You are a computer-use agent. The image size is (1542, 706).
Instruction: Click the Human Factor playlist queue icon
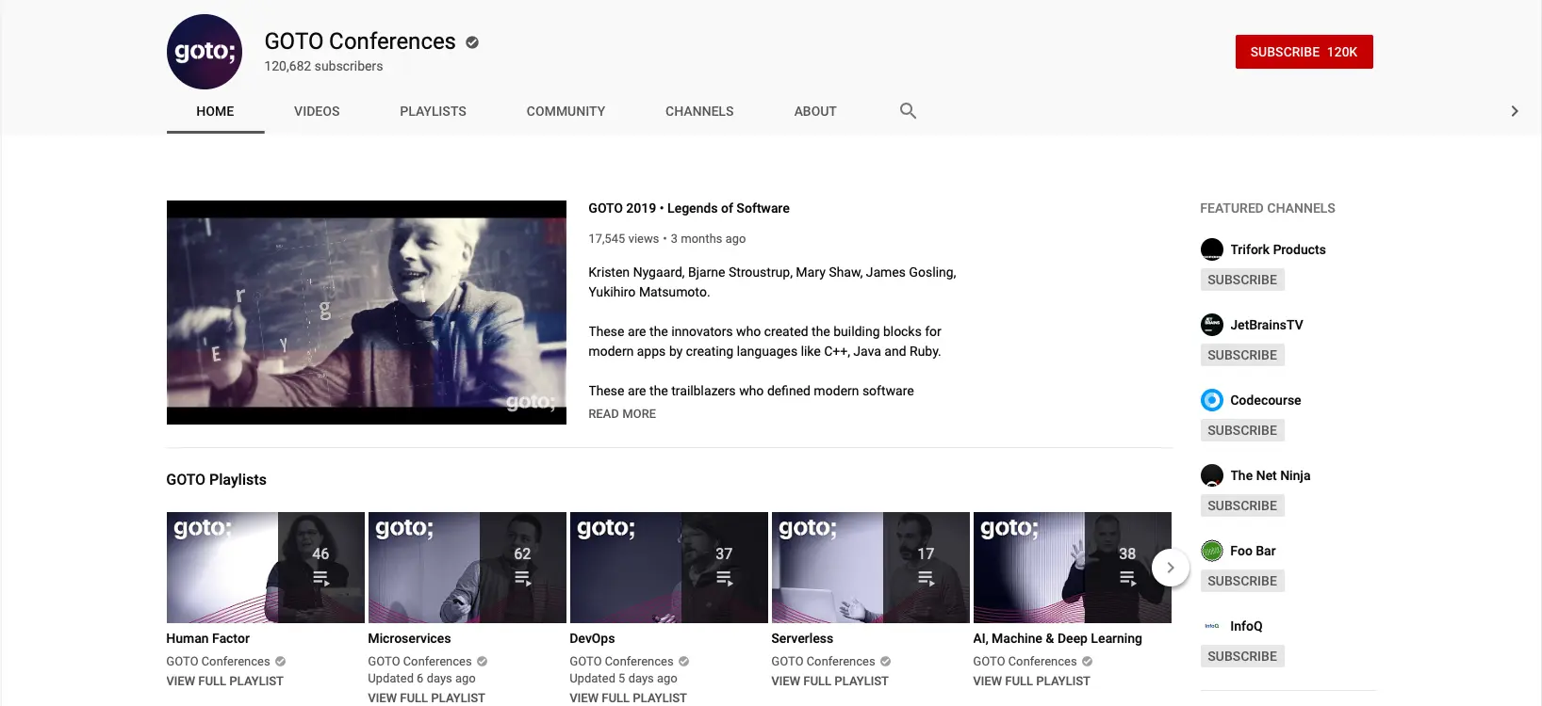pyautogui.click(x=320, y=578)
